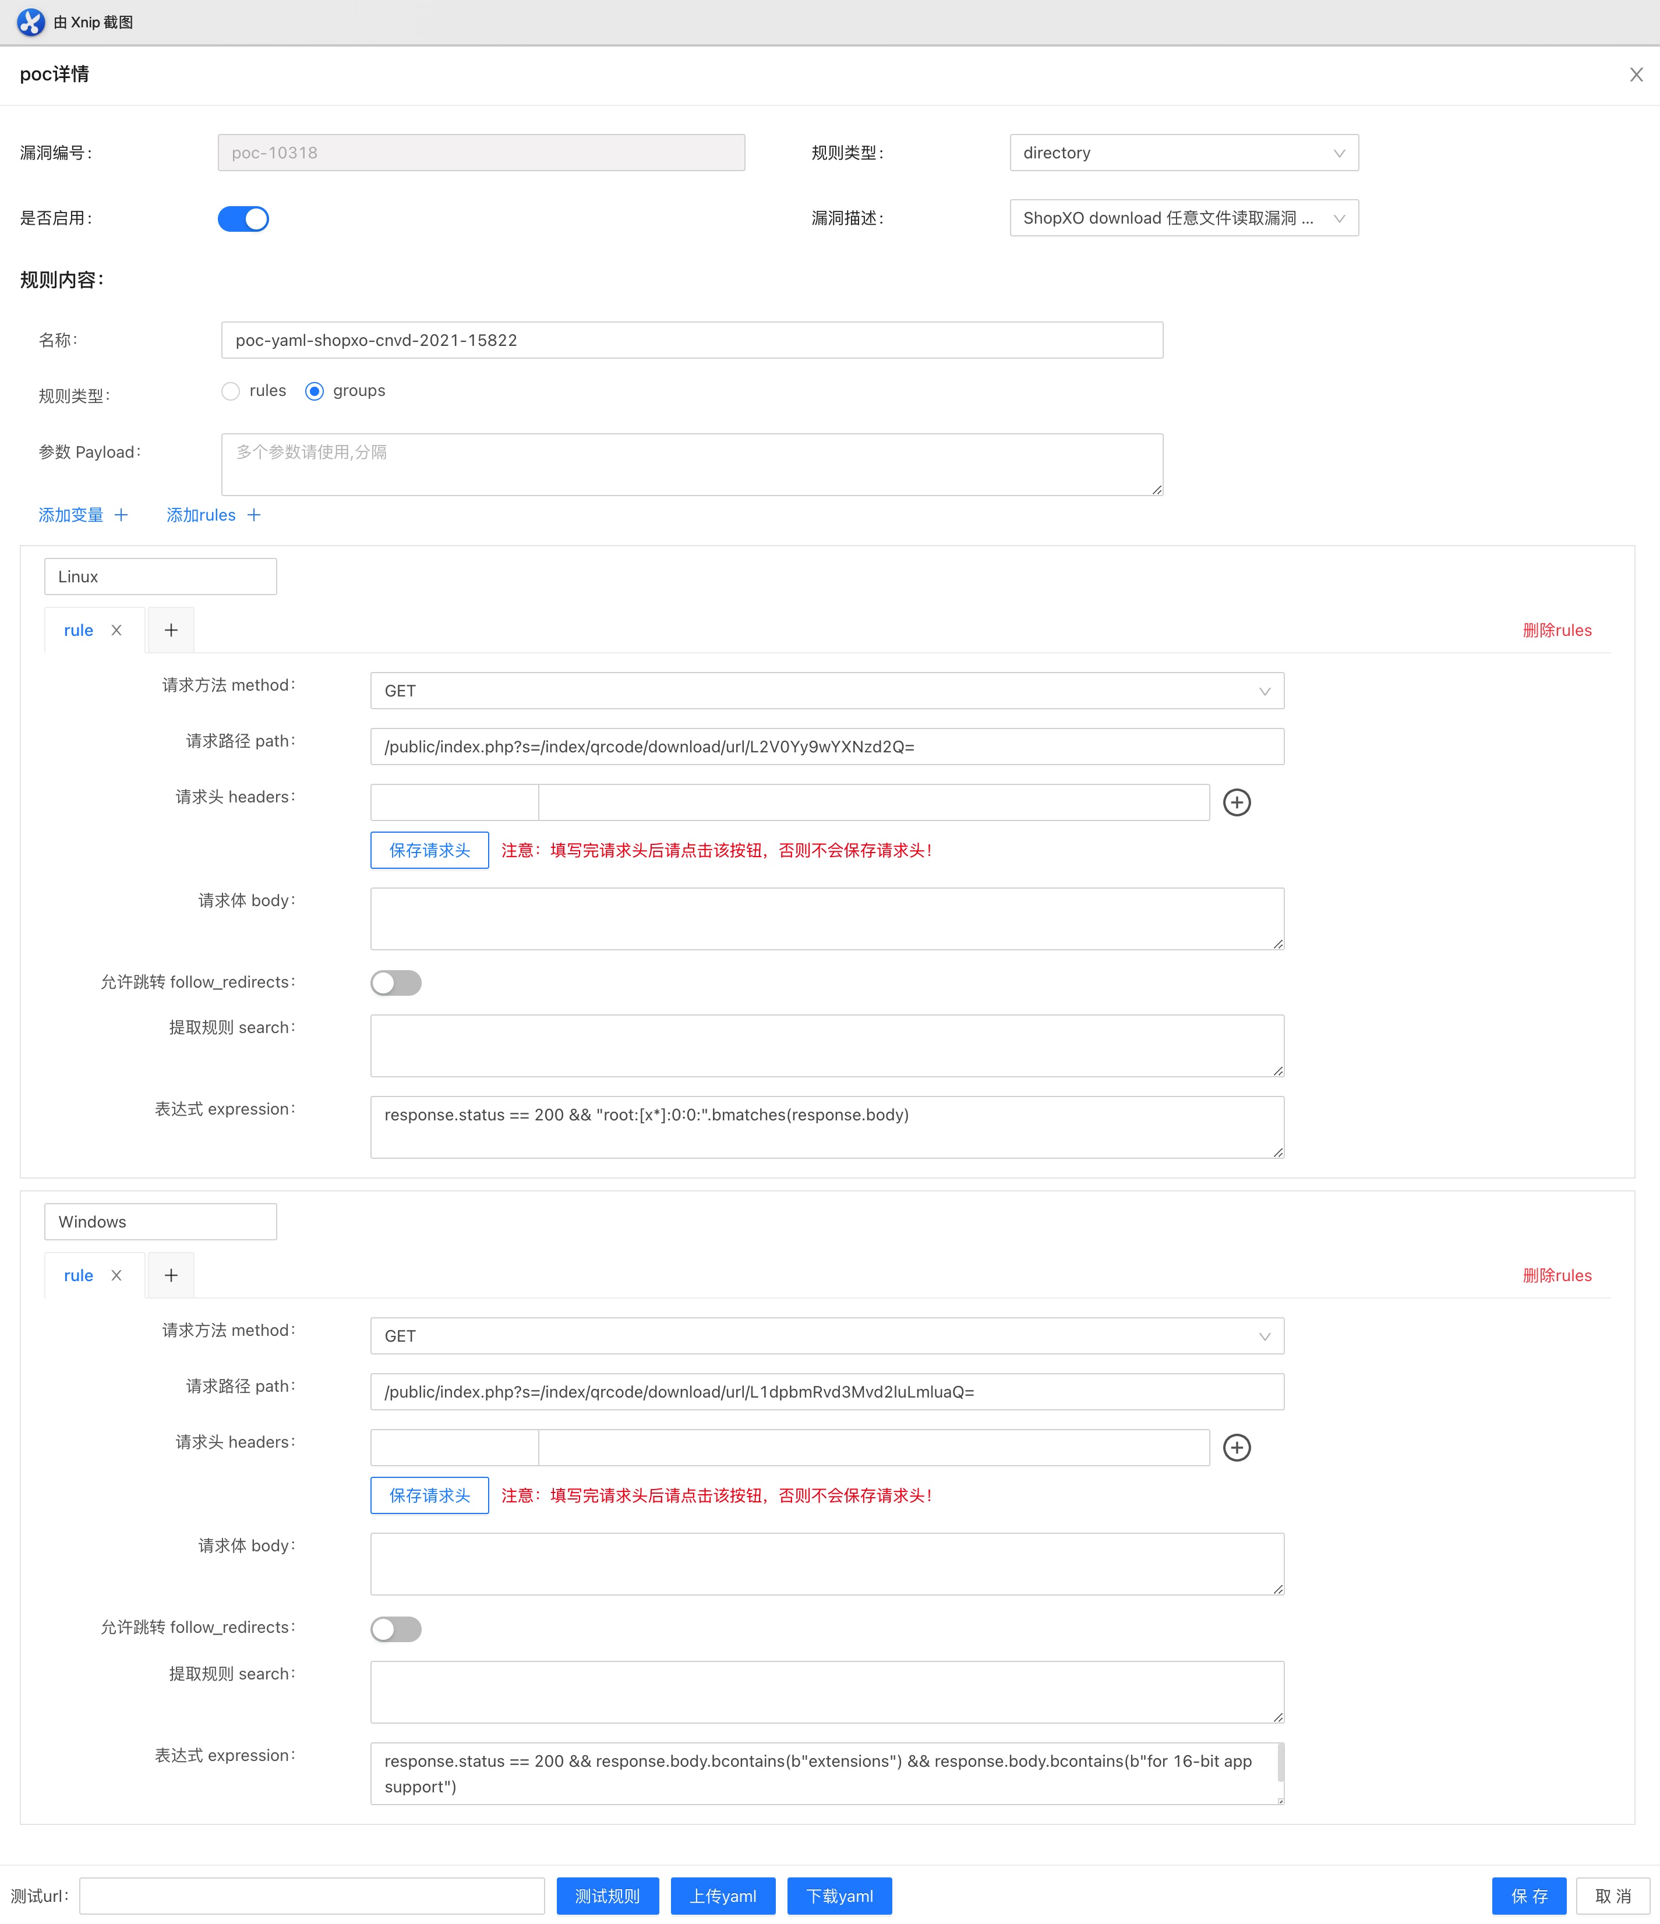Select the rules radio button
Viewport: 1660px width, 1924px height.
coord(231,392)
